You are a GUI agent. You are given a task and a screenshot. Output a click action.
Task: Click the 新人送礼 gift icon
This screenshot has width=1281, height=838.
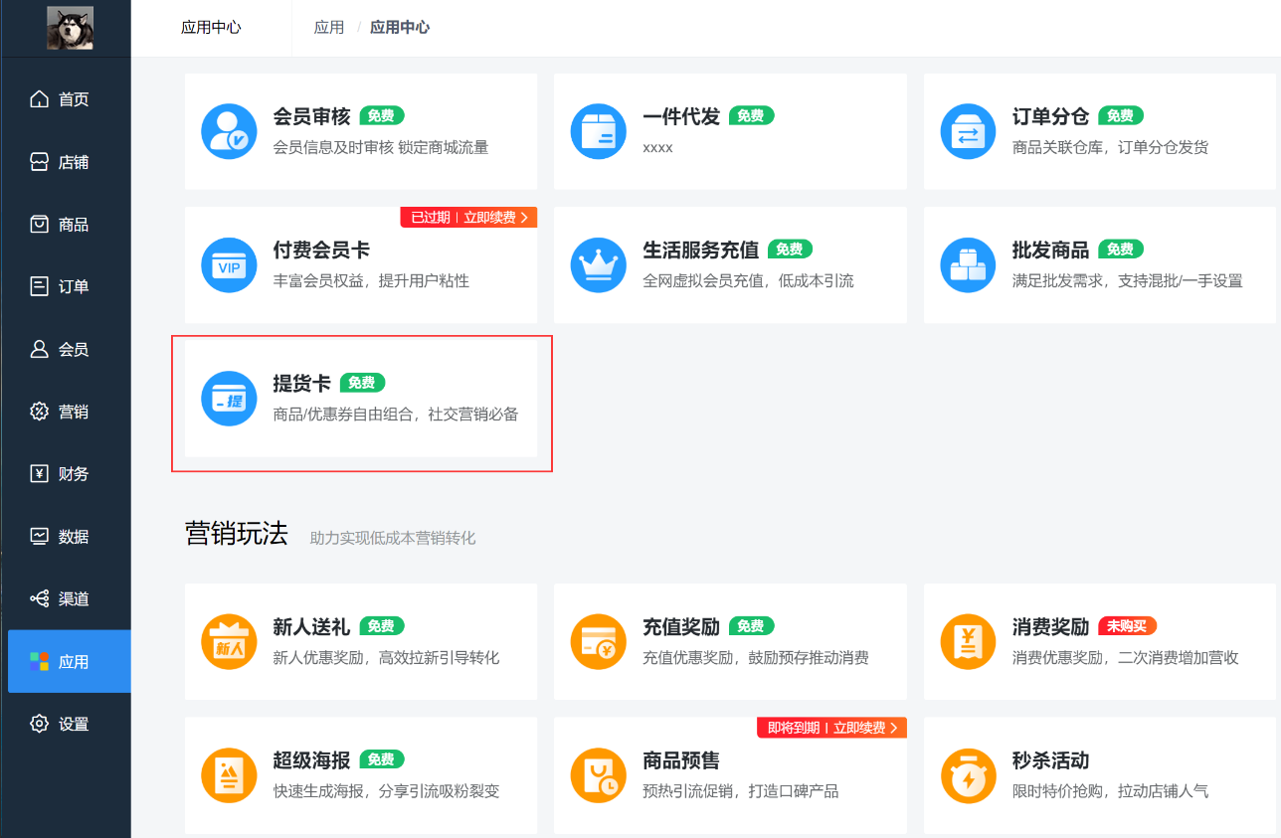click(229, 641)
